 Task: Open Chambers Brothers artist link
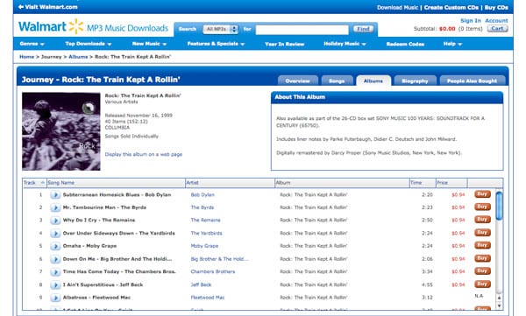[213, 271]
